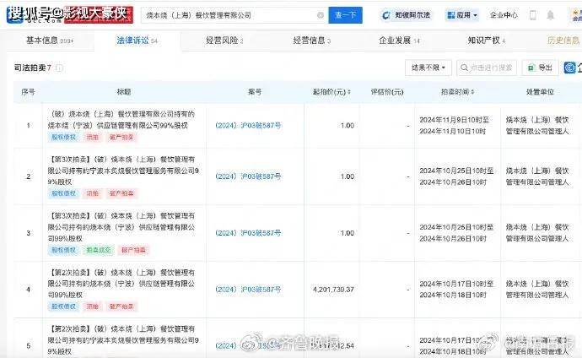Open row 3 第3次拍卖 title for 烧本烧（宁波）供应链管理有限公司
582x358 pixels.
tap(121, 227)
